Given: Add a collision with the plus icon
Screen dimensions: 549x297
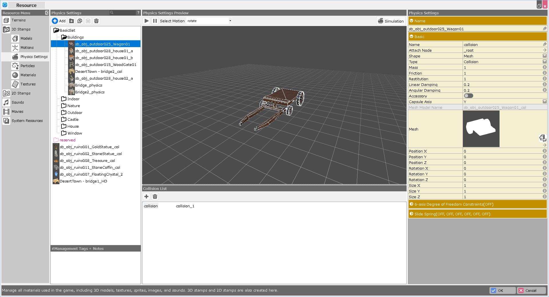Looking at the screenshot, I should tap(146, 196).
